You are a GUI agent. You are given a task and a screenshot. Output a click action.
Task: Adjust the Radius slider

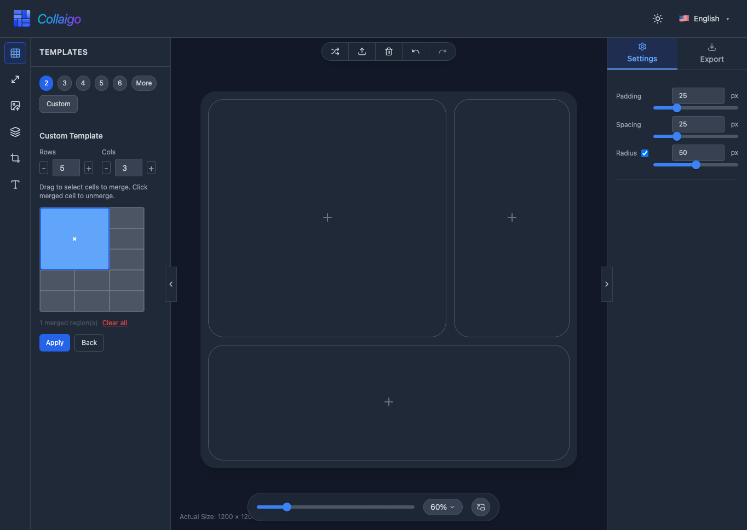pyautogui.click(x=696, y=165)
